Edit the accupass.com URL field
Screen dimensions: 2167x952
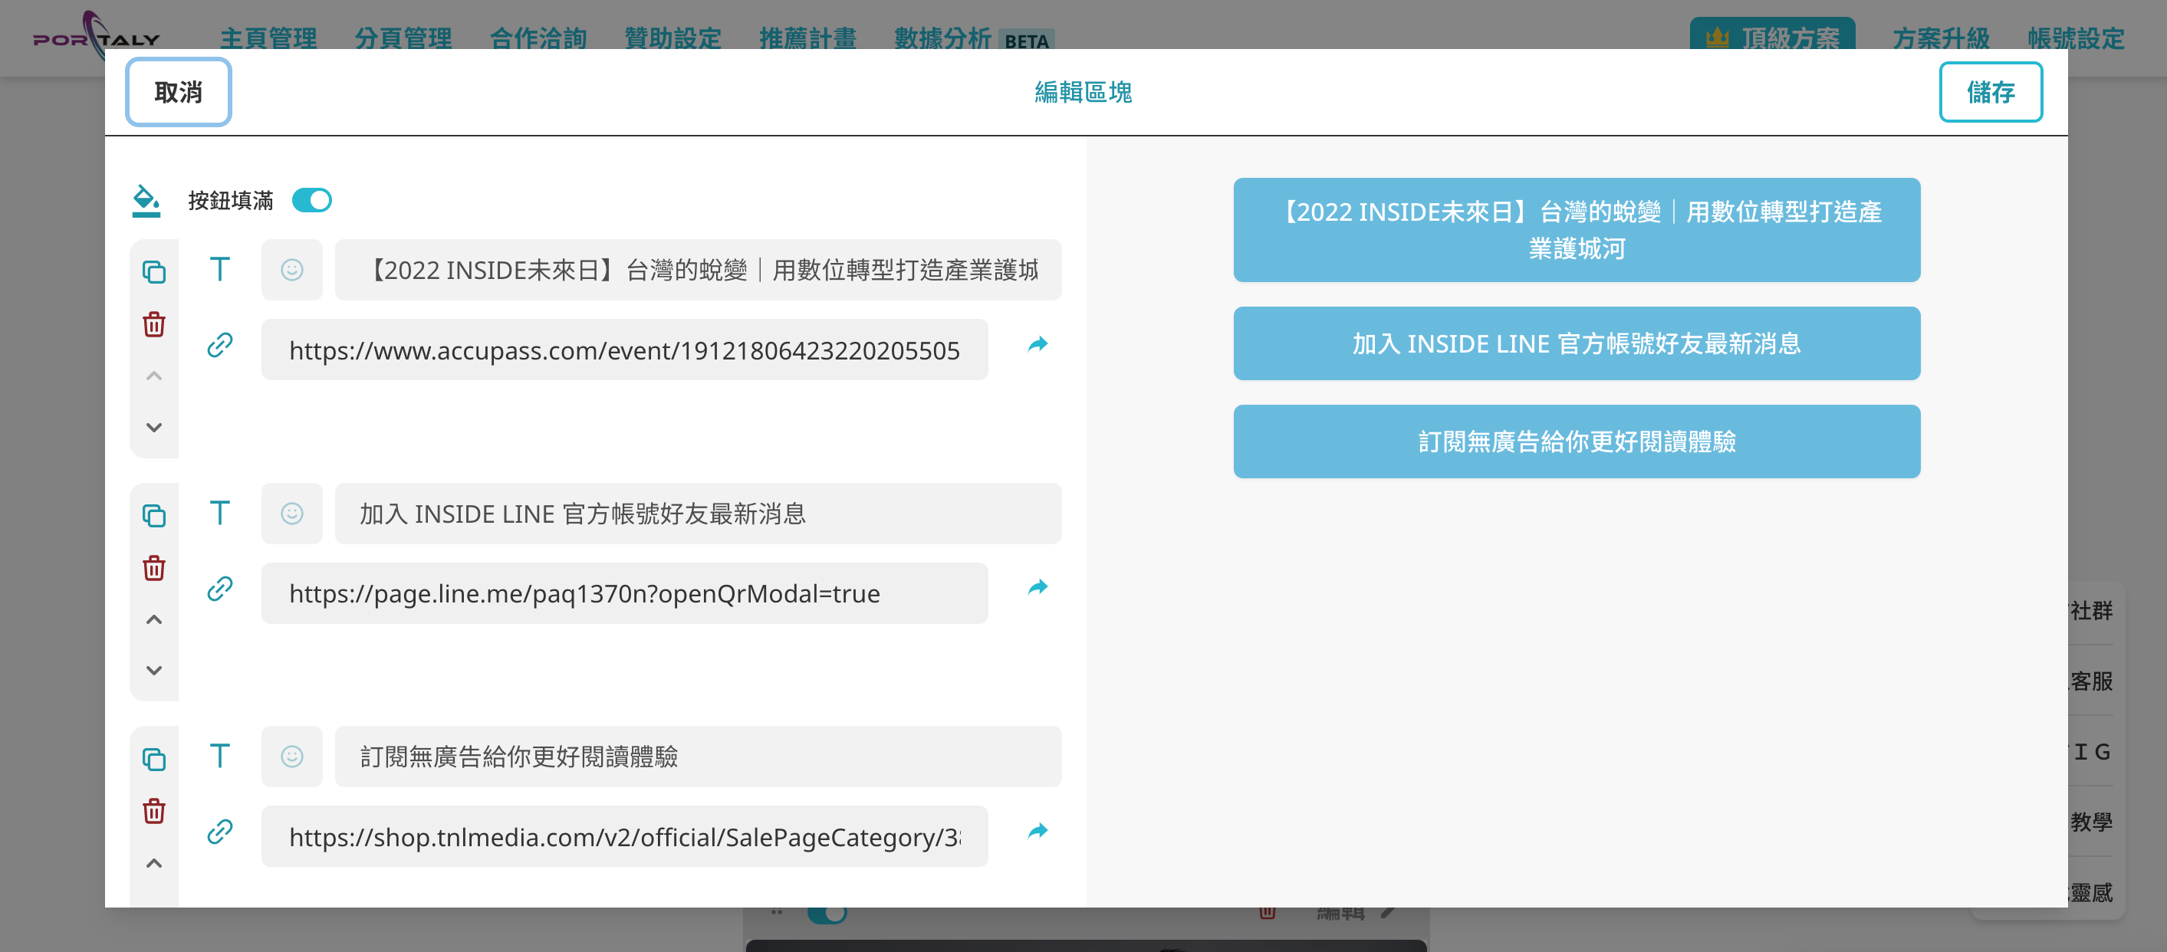point(624,350)
